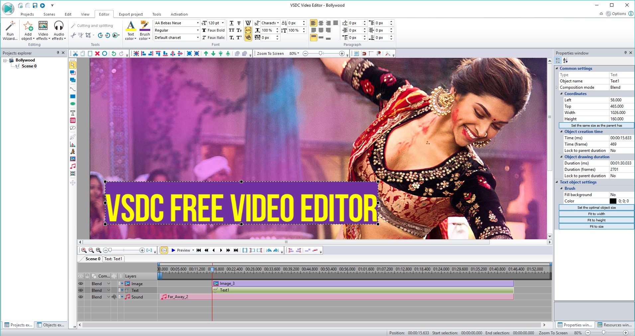The height and width of the screenshot is (336, 635).
Task: Click Set the optimal object size button
Action: [x=596, y=207]
